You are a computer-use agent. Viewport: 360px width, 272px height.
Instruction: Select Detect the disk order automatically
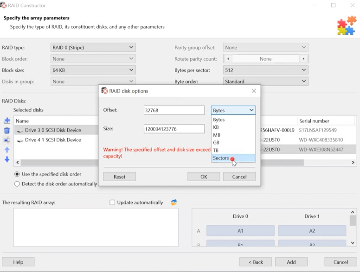point(17,184)
